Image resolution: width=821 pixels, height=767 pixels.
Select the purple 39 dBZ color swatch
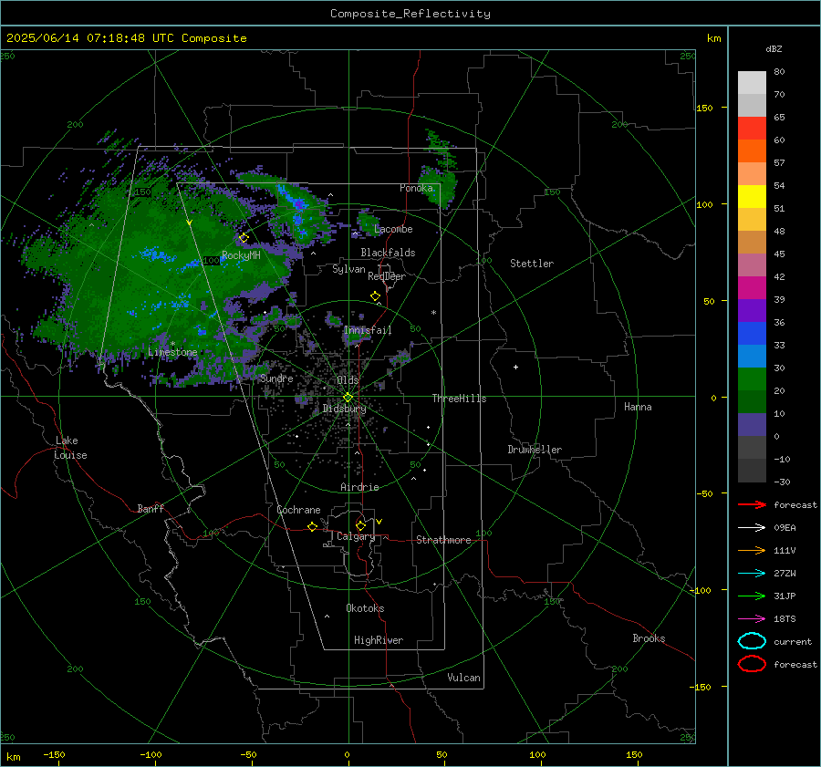[752, 311]
